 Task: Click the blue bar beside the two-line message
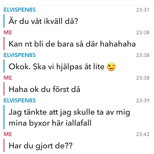tap(4, 117)
